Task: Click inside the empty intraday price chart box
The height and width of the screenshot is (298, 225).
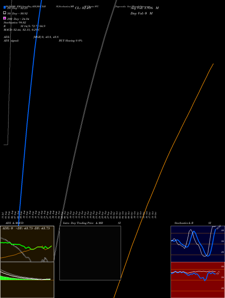Action: [90, 253]
